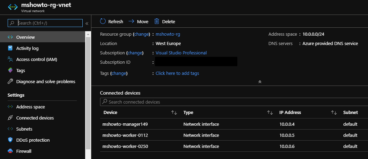Click the Address space icon
This screenshot has height=159, width=368.
(10, 107)
